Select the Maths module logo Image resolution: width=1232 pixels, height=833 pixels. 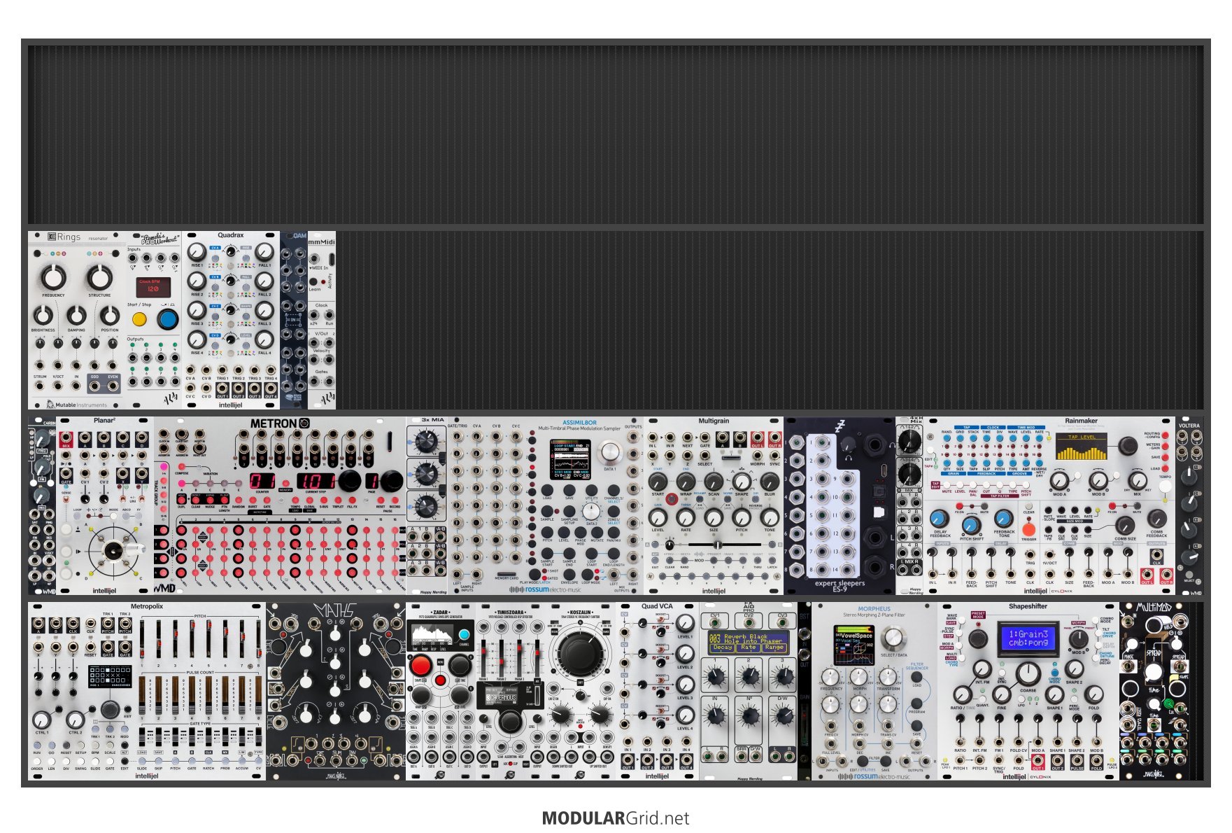pyautogui.click(x=334, y=610)
